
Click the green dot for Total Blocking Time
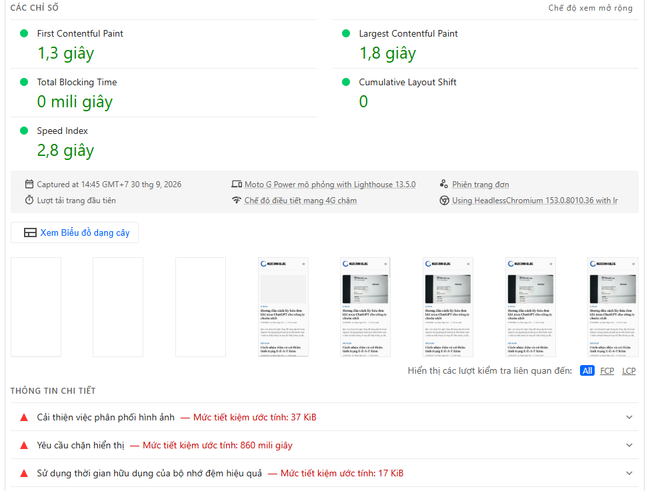tap(24, 82)
